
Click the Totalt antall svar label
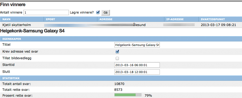tap(17, 84)
